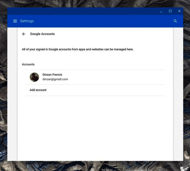Maximize the Settings window
The image size is (190, 171).
tap(170, 11)
